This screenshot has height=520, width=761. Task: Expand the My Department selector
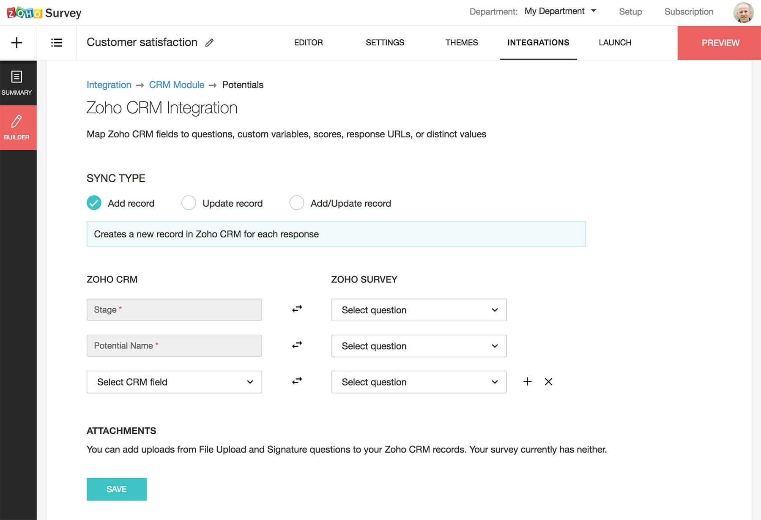[560, 11]
